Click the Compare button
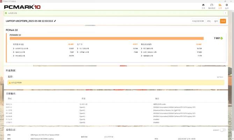 click(209, 21)
